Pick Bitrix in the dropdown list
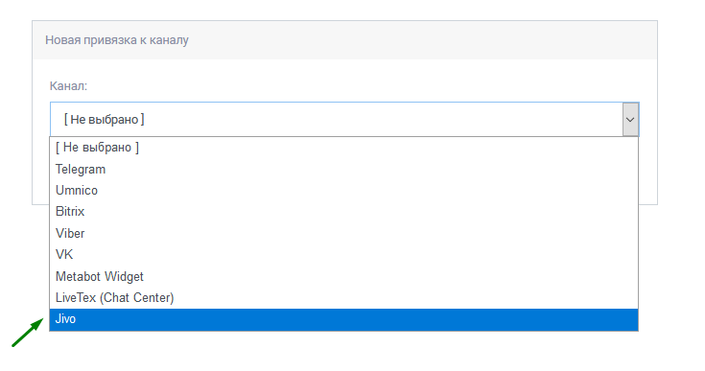The height and width of the screenshot is (371, 705). click(x=343, y=212)
